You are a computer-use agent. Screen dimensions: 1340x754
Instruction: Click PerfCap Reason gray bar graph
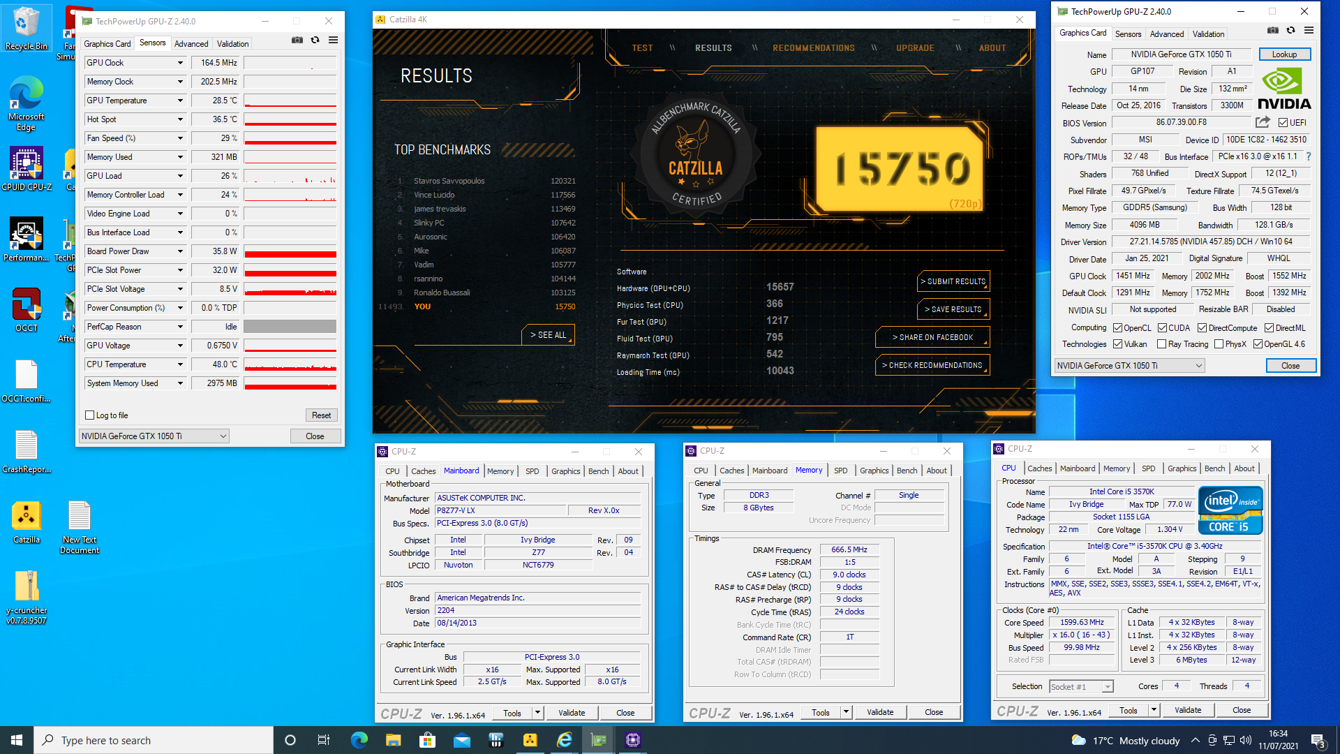(290, 327)
